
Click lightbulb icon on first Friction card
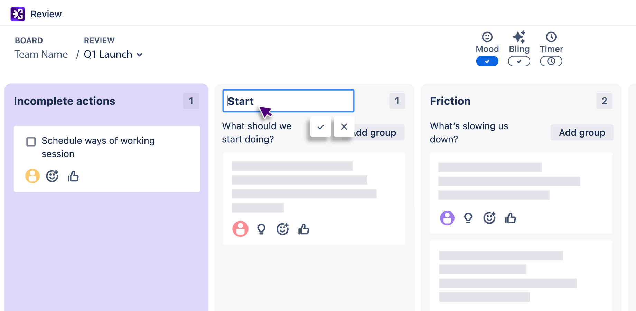tap(468, 218)
